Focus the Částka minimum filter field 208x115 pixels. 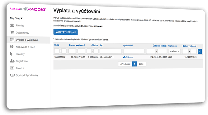click(x=89, y=51)
